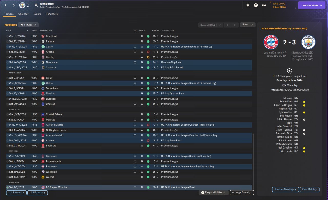328x200 pixels.
Task: Go back with the left arrow in the top bar
Action: point(5,5)
